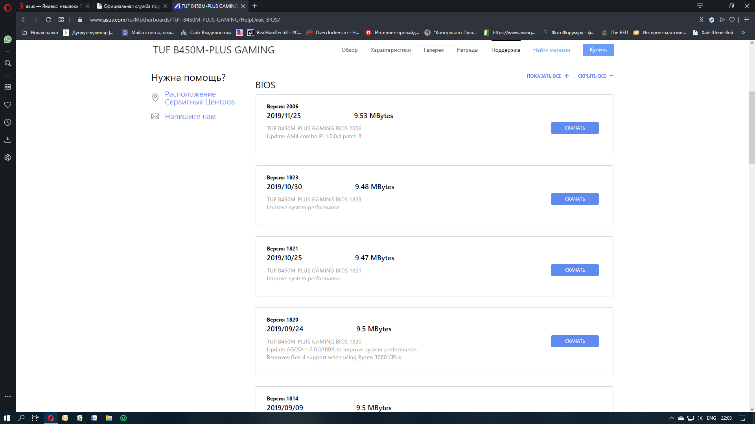Switch to Характеристики tab
Viewport: 755px width, 424px height.
[x=390, y=50]
